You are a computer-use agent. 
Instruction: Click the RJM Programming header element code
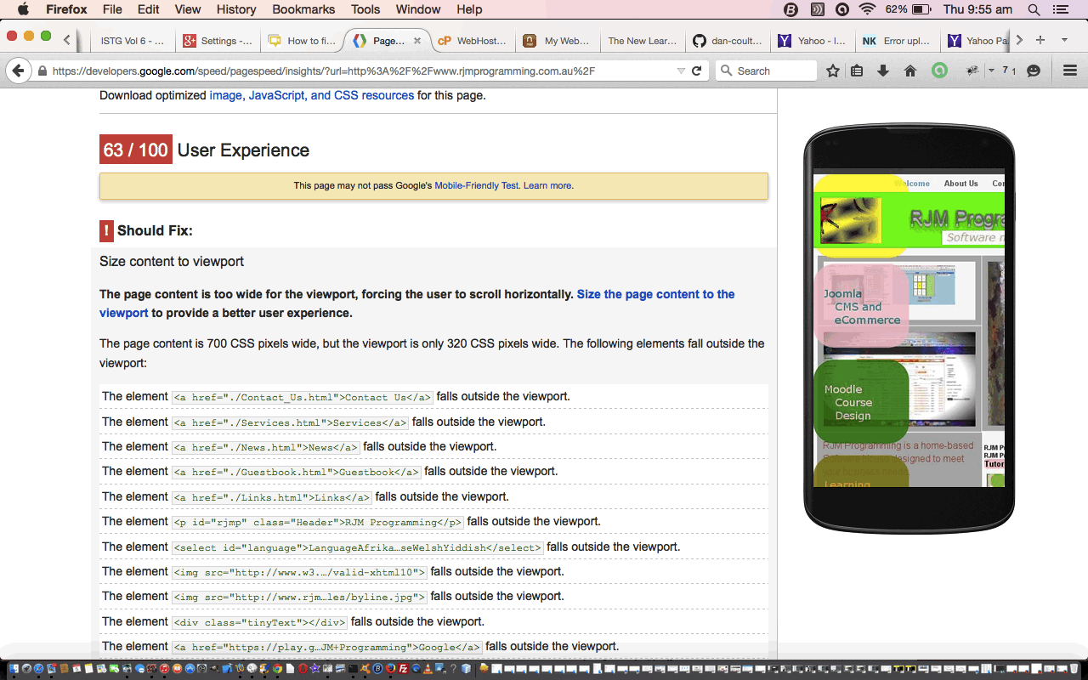tap(318, 522)
